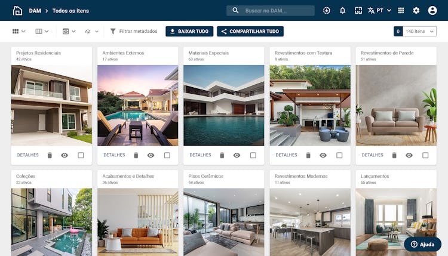Open the settings gear in header
Viewport: 448px width, 256px height.
pos(416,11)
